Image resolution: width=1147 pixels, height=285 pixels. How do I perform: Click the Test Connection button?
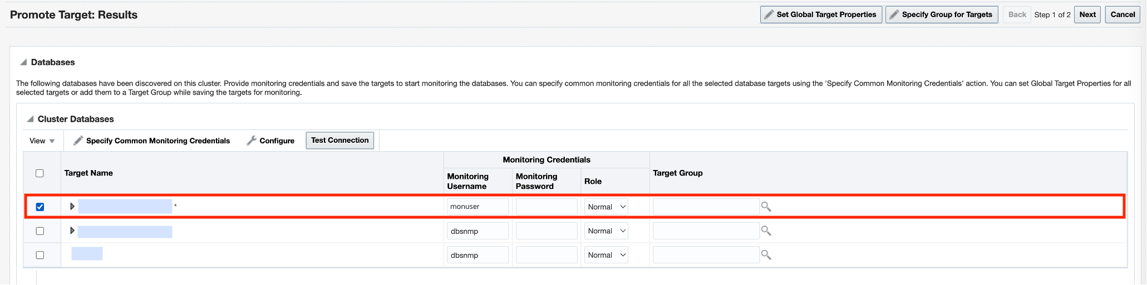[x=339, y=141]
